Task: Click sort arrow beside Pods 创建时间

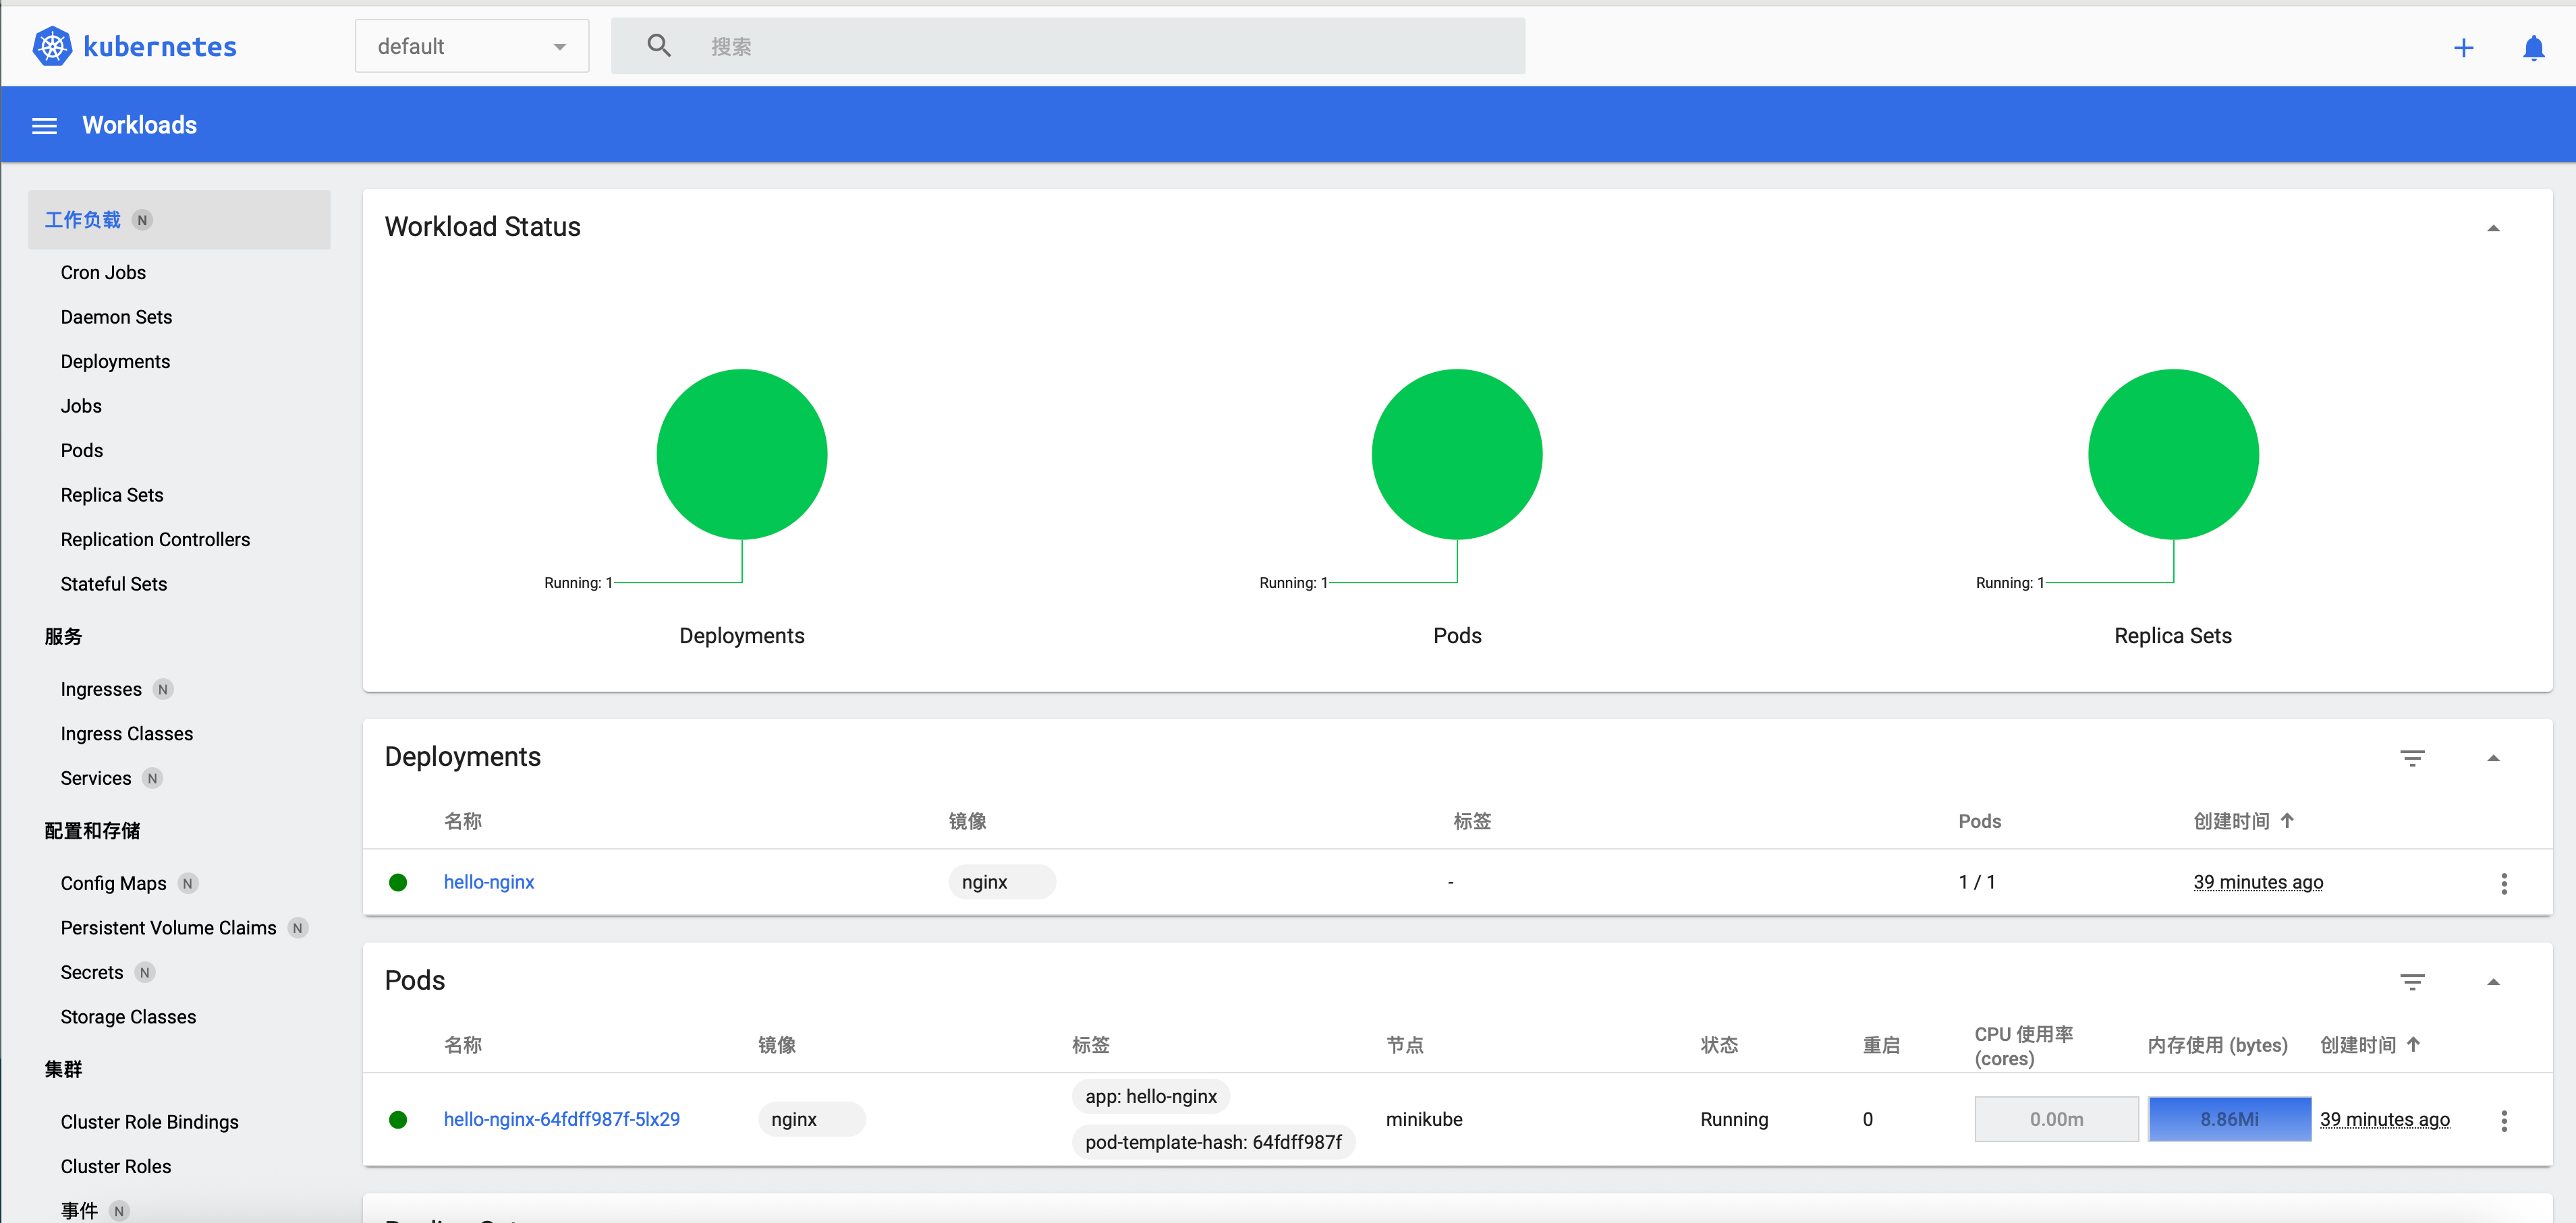Action: 2413,1044
